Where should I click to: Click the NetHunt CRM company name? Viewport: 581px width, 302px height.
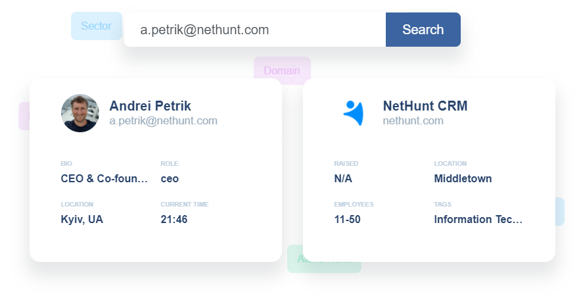tap(425, 106)
